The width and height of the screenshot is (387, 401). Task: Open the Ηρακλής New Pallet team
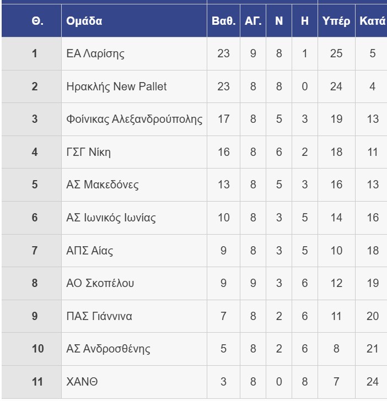pyautogui.click(x=116, y=86)
